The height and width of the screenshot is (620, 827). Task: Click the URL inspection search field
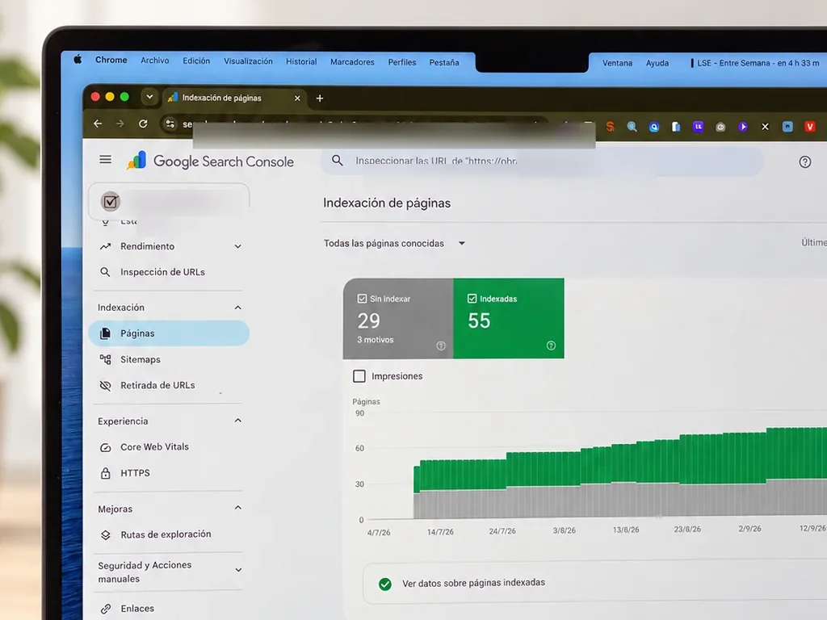542,161
